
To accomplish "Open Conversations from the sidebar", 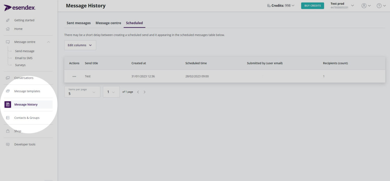I will 24,78.
